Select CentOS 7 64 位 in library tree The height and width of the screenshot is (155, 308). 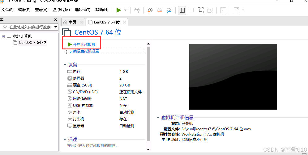pos(32,43)
